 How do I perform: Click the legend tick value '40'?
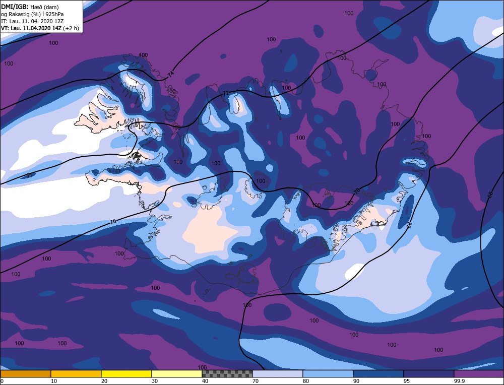coord(205,381)
